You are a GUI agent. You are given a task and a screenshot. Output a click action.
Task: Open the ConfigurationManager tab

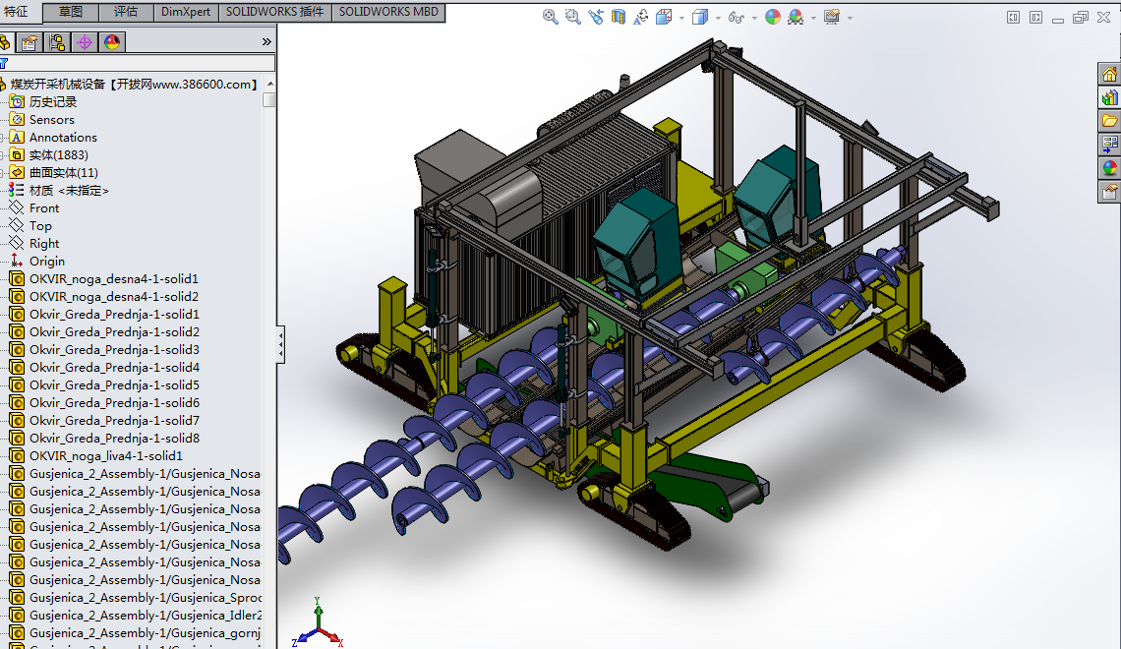click(x=57, y=41)
